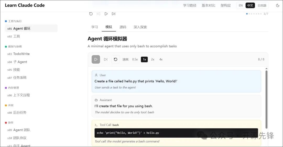283x147 pixels.
Task: Click the step progress dots indicator
Action: click(254, 14)
